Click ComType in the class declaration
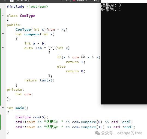The image size is (147, 139). pyautogui.click(x=28, y=16)
